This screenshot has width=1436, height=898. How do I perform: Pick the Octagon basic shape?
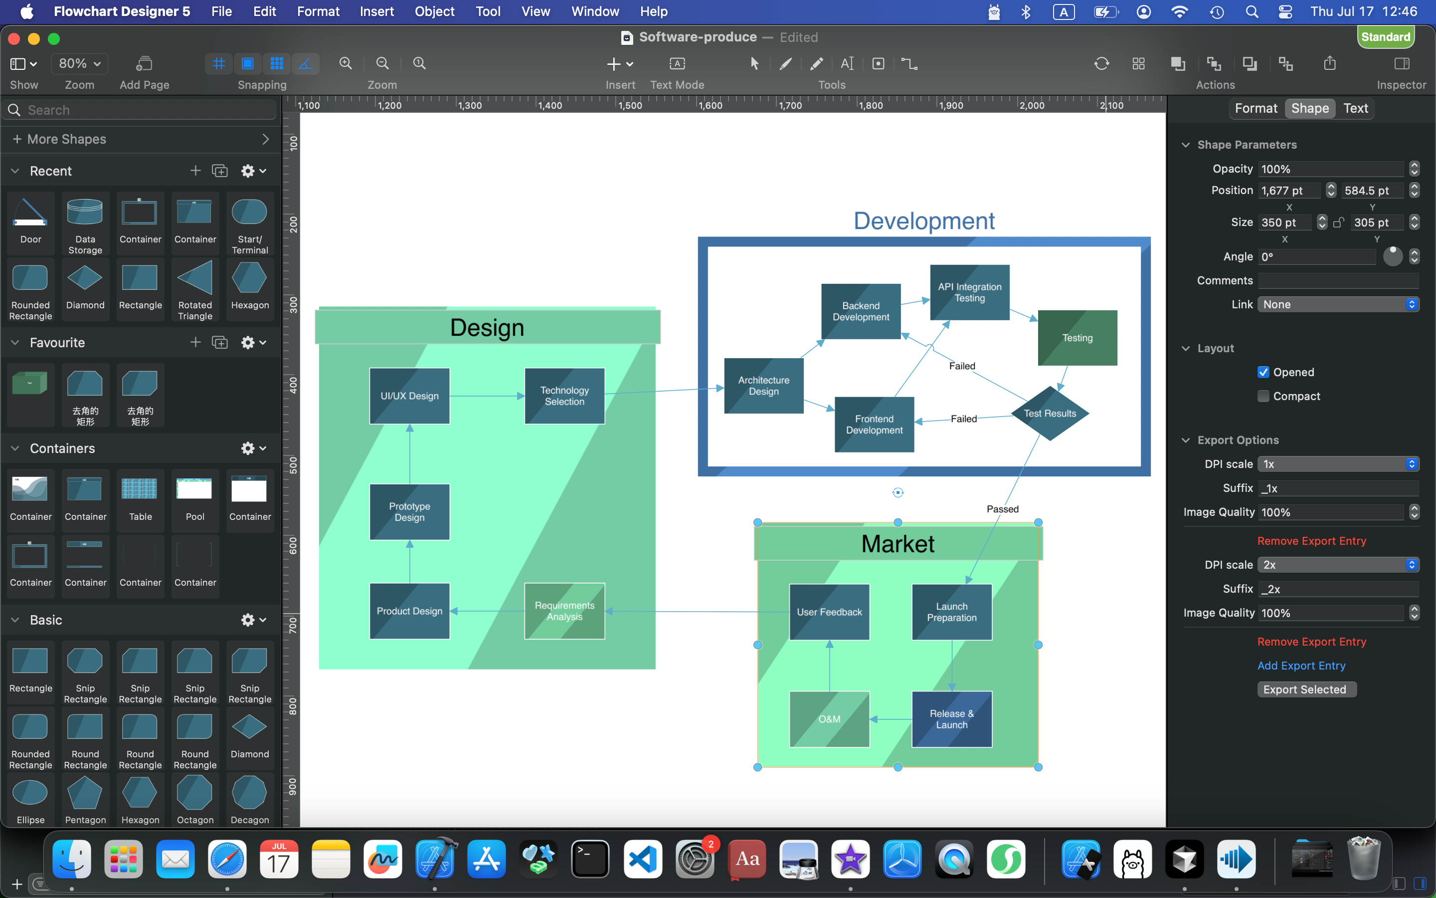[x=194, y=799]
